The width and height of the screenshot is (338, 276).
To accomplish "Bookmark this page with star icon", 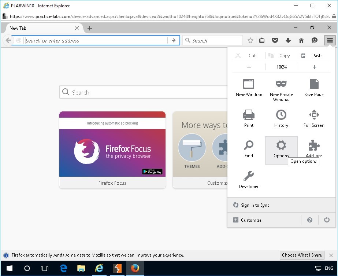I will click(x=250, y=41).
